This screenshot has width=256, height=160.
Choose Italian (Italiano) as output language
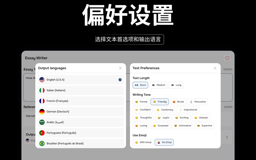81,90
